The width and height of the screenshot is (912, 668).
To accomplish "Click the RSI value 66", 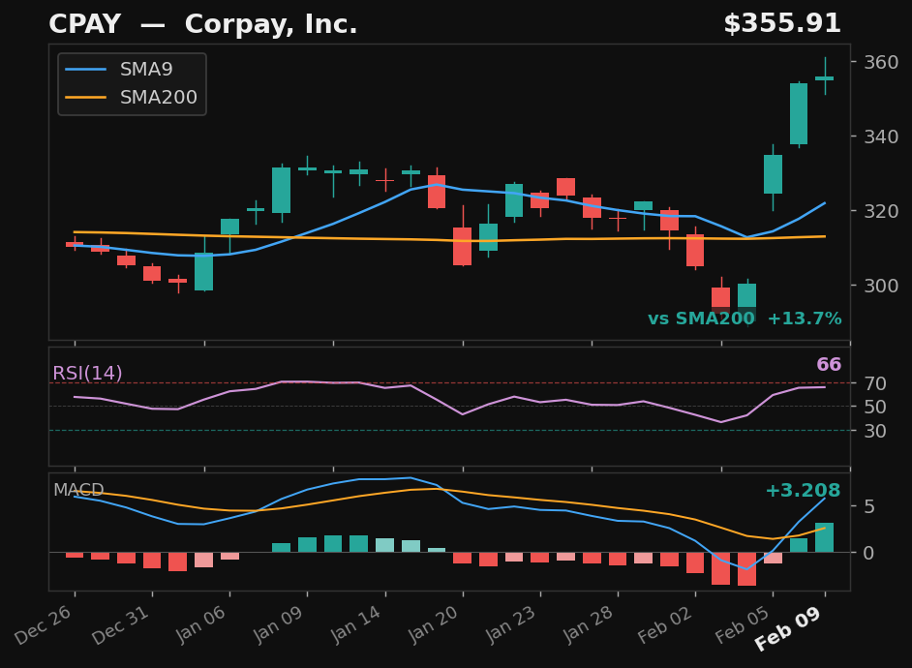I will [x=829, y=365].
